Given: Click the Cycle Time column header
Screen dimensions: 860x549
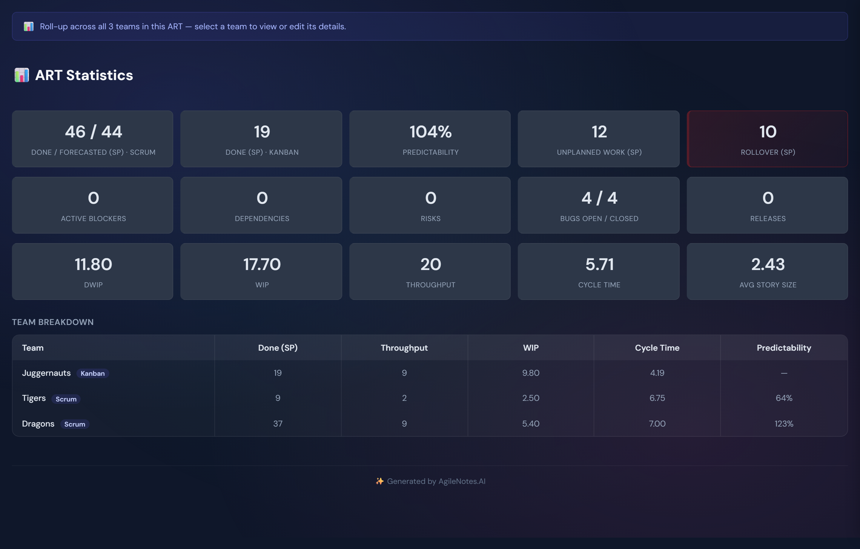Looking at the screenshot, I should [x=657, y=348].
